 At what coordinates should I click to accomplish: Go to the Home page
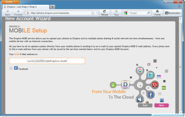pos(157,13)
